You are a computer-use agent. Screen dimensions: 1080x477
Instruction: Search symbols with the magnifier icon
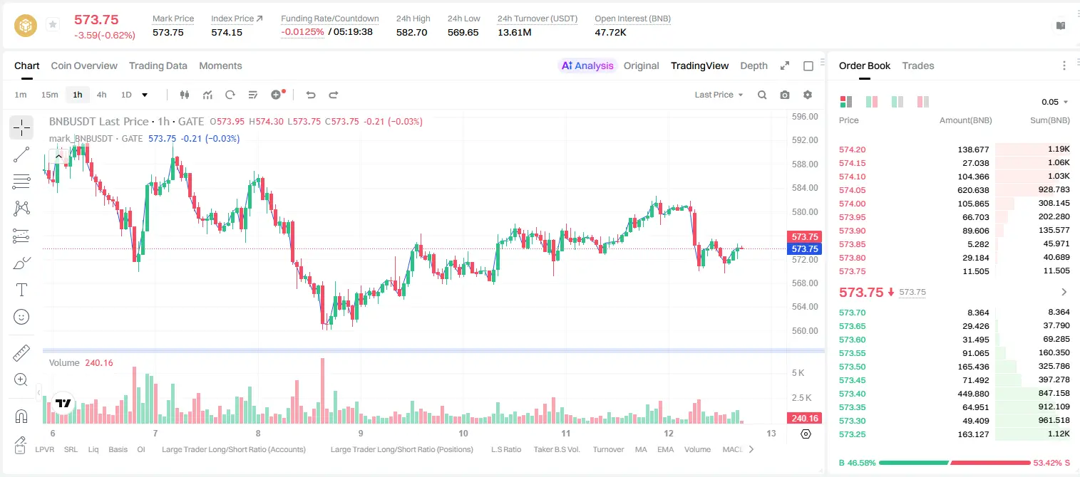(x=762, y=95)
